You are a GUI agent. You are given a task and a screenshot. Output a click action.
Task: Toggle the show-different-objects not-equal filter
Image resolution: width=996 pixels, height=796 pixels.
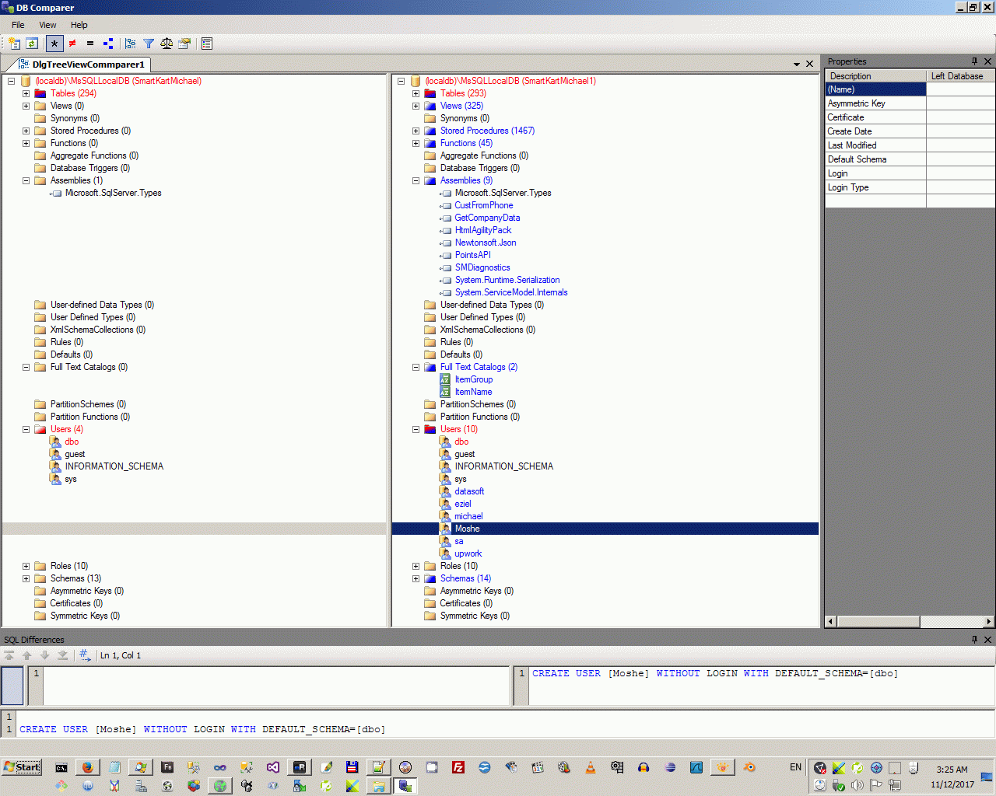click(72, 44)
